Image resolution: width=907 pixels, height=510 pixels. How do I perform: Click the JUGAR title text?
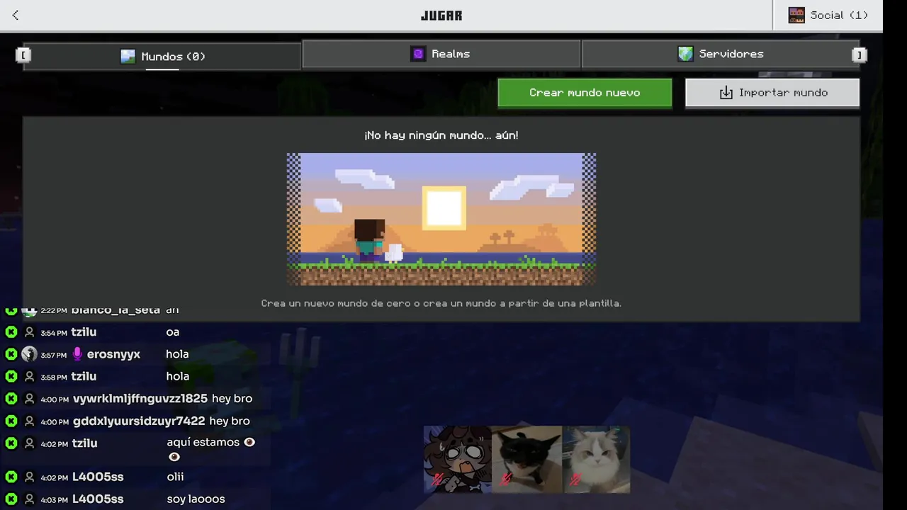pos(441,15)
